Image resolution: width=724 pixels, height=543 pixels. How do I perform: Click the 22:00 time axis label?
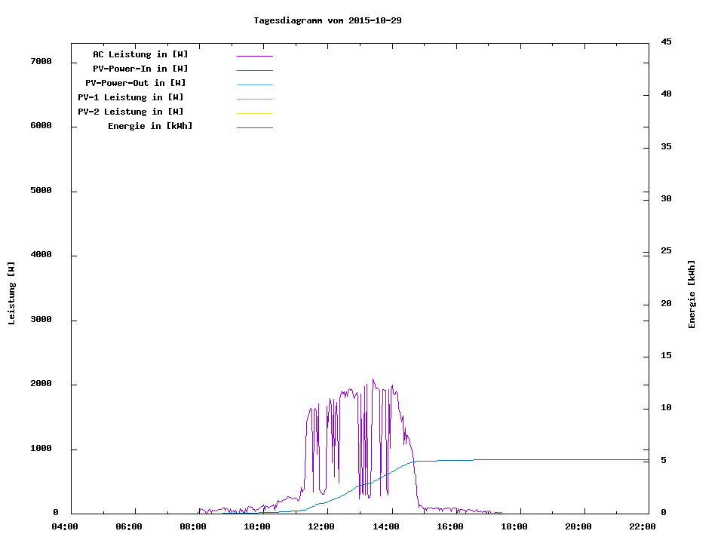[x=643, y=526]
